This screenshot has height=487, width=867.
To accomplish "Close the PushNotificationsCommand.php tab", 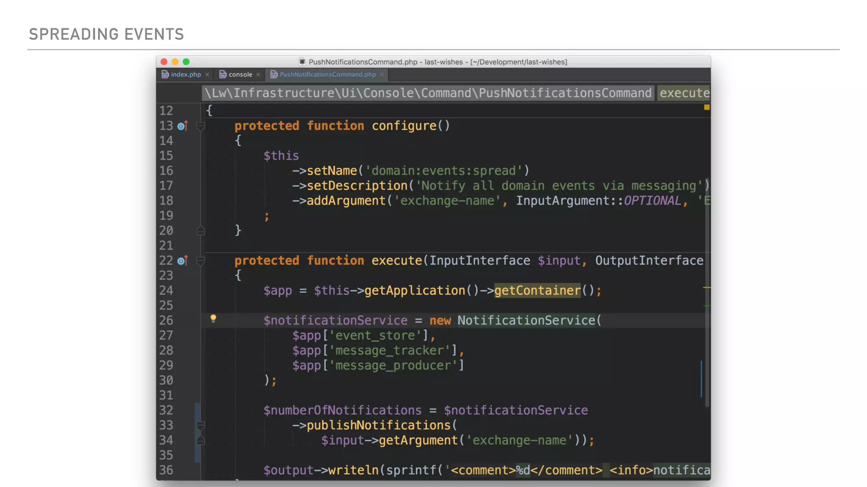I will [x=382, y=74].
